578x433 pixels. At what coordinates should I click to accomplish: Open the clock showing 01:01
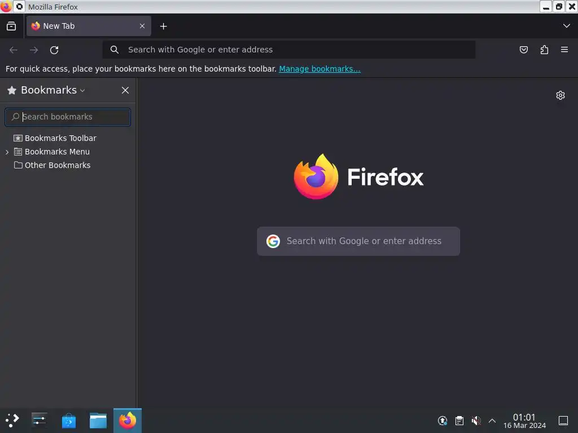pos(524,421)
